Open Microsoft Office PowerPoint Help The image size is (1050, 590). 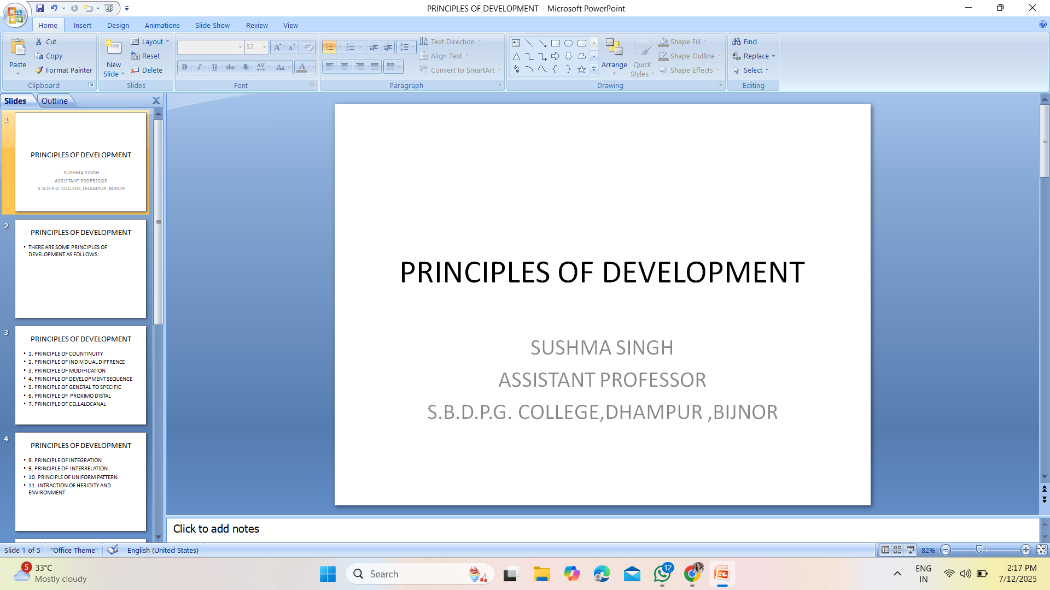click(1043, 25)
